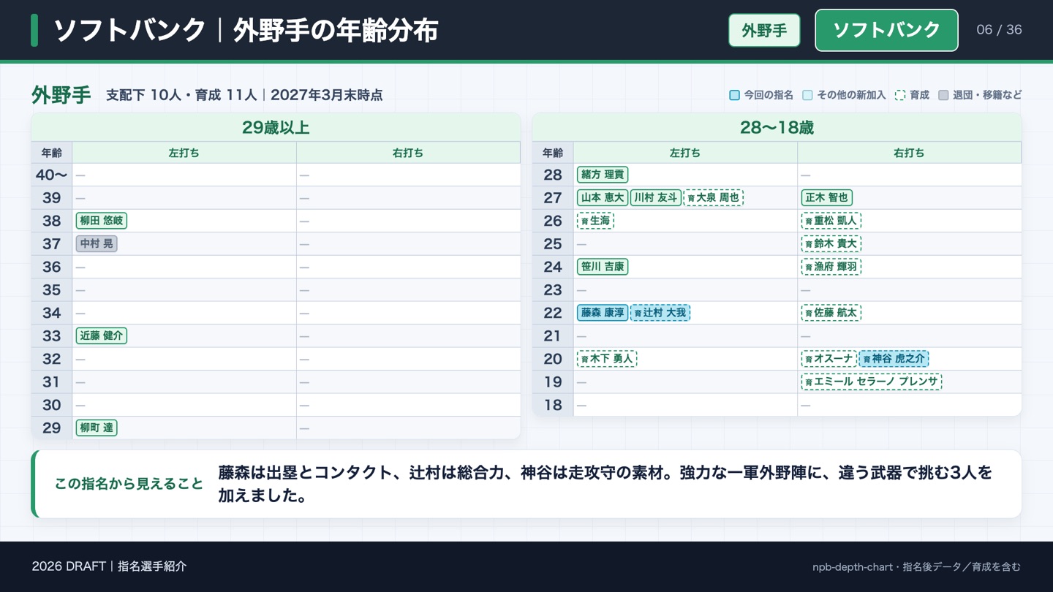Select player chip 緒方 理貢
Image resolution: width=1053 pixels, height=592 pixels.
click(x=603, y=175)
